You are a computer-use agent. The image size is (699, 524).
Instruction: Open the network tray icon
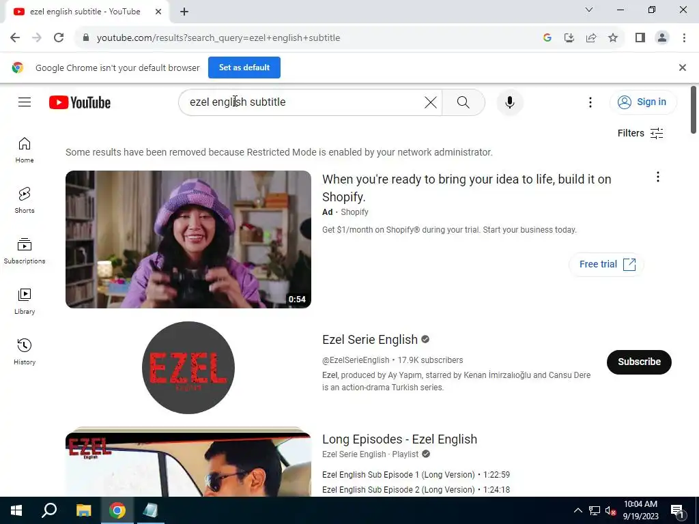click(x=595, y=510)
